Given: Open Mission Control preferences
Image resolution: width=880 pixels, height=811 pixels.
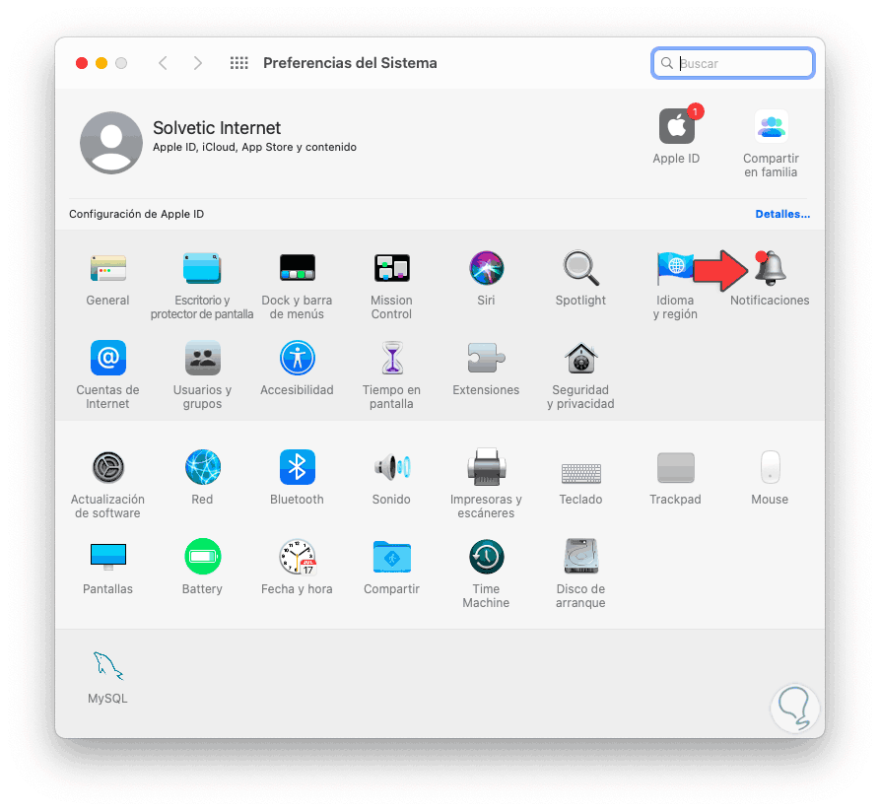Looking at the screenshot, I should click(x=392, y=268).
